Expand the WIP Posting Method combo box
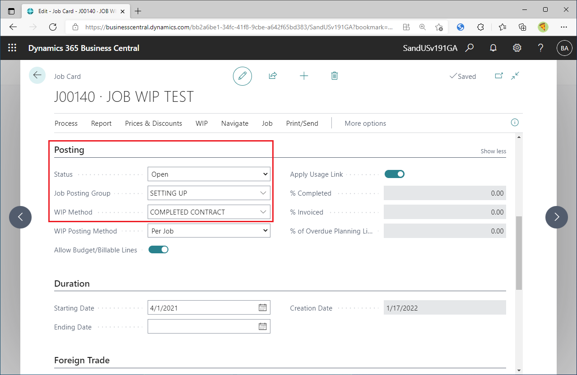The image size is (577, 375). 266,231
